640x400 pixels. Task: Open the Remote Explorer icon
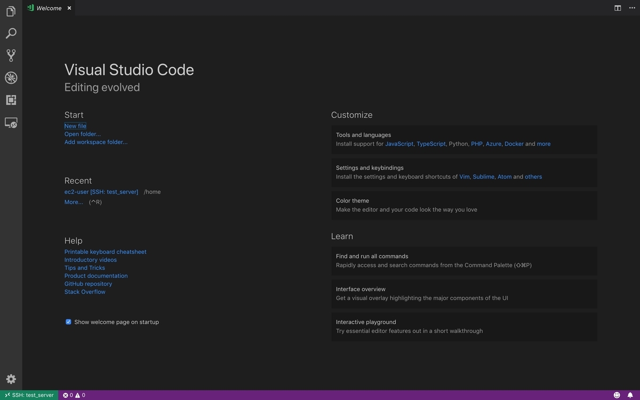(11, 122)
